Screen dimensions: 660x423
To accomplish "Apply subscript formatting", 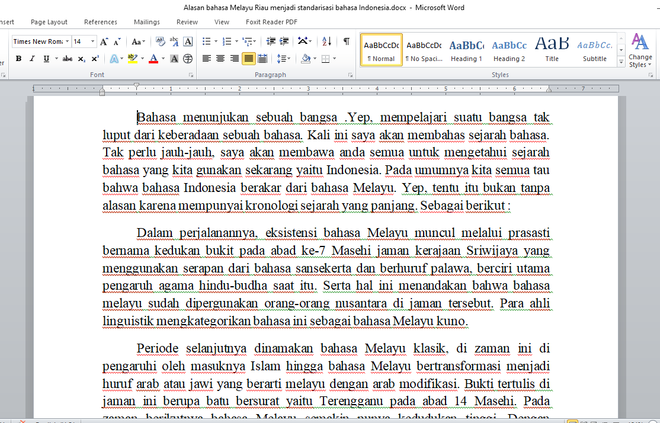I will click(x=82, y=59).
